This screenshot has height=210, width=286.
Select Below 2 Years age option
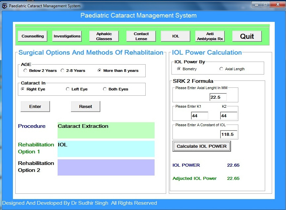[x=26, y=71]
